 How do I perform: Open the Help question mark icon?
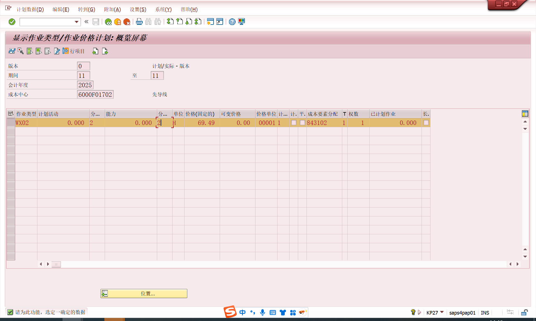click(x=232, y=22)
